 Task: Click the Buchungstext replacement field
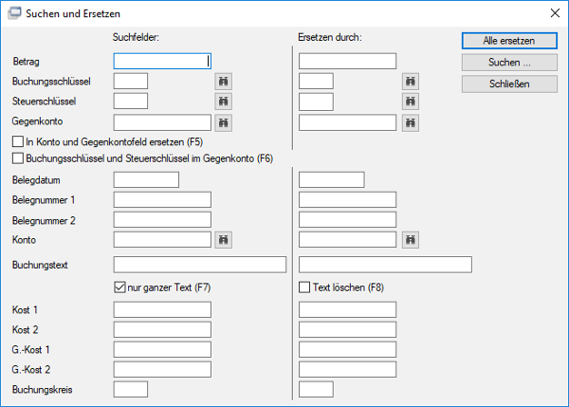coord(385,265)
